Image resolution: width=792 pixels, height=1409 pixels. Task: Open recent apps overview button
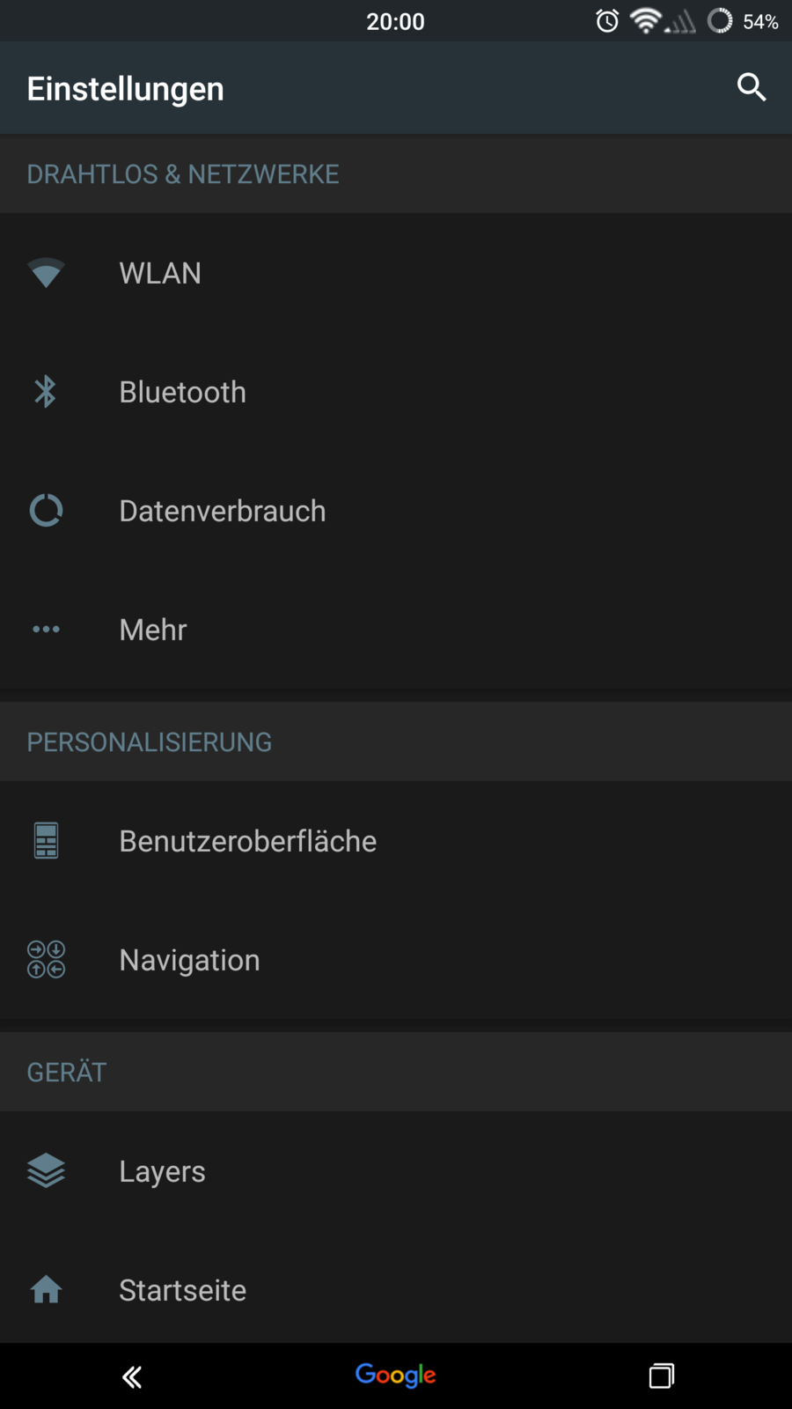(x=662, y=1376)
